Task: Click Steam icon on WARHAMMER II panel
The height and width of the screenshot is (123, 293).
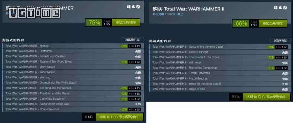Action: (285, 8)
